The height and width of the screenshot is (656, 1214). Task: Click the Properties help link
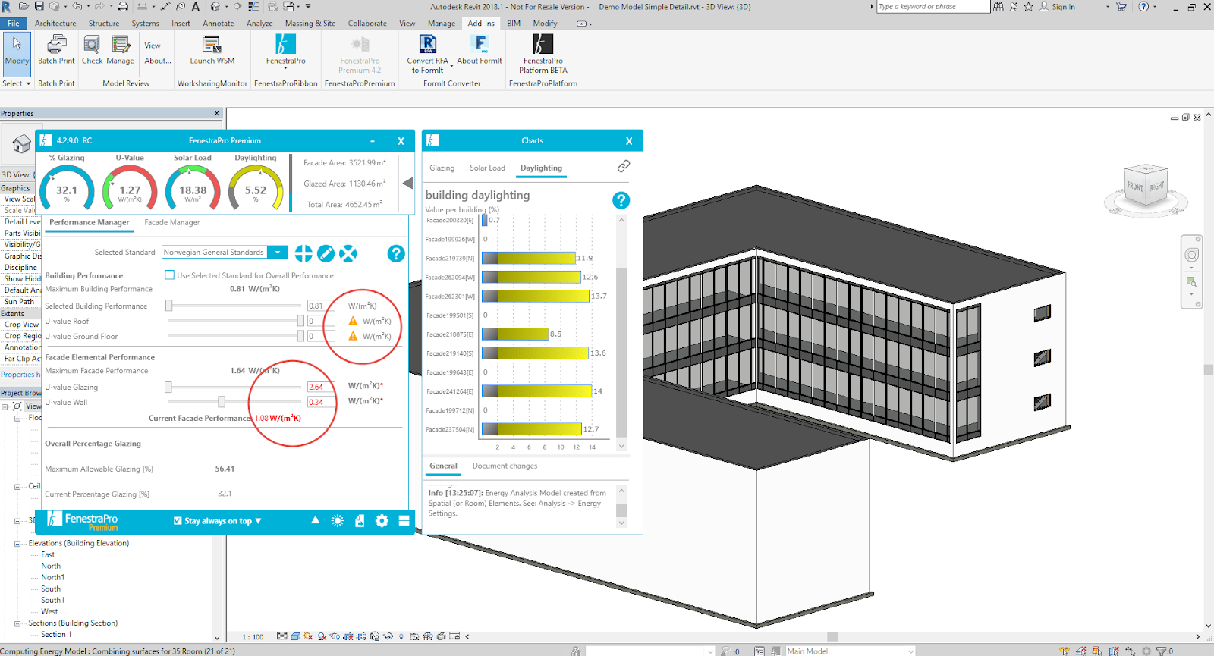(x=20, y=375)
